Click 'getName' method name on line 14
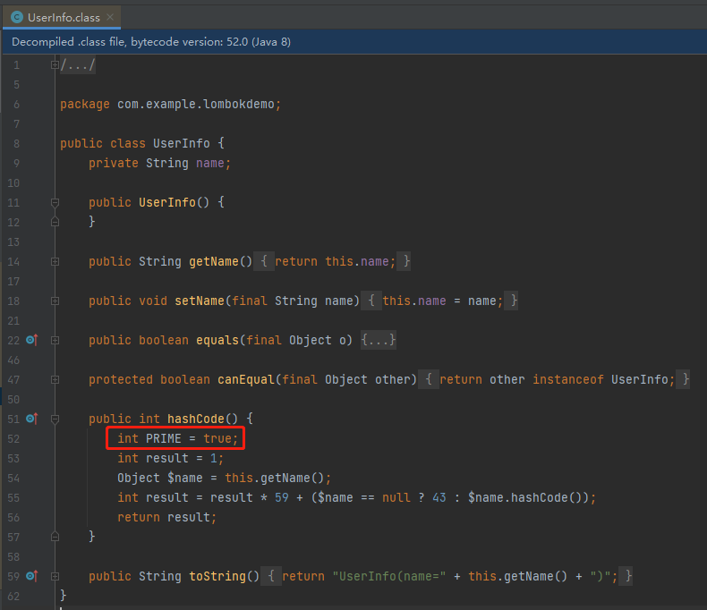 coord(214,261)
